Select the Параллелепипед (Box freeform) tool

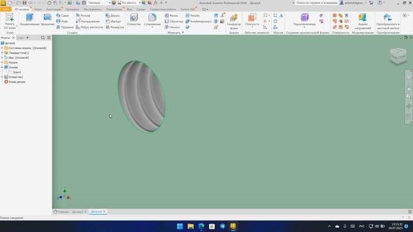pyautogui.click(x=305, y=19)
